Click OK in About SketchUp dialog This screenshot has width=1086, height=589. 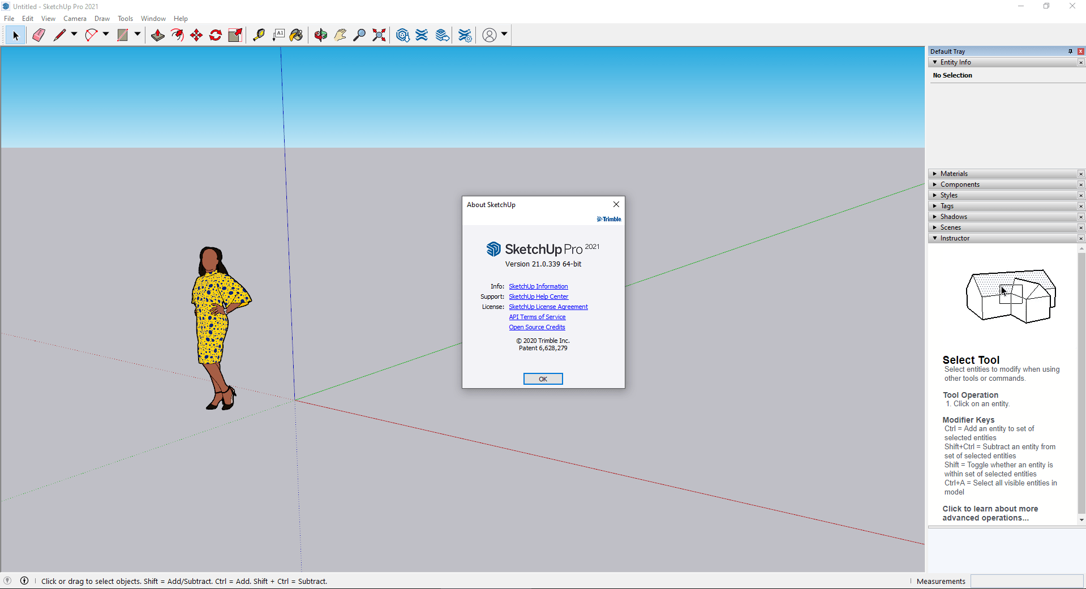pos(543,379)
